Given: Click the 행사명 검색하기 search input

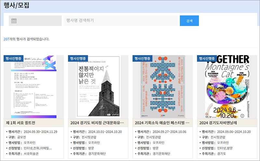Looking at the screenshot, I should (x=121, y=20).
